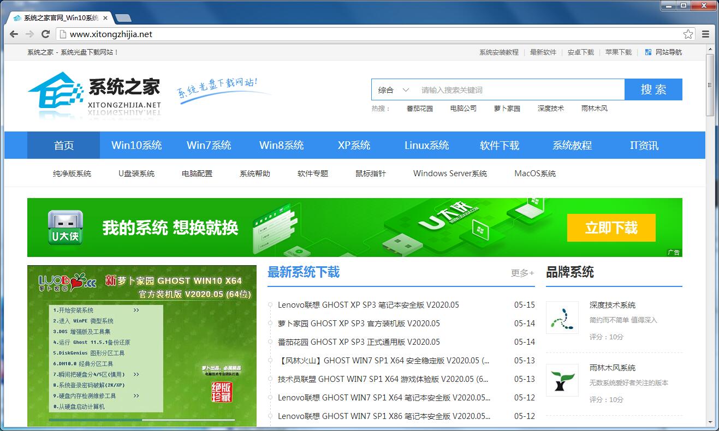The width and height of the screenshot is (719, 431).
Task: Click the browser back arrow
Action: pyautogui.click(x=14, y=34)
